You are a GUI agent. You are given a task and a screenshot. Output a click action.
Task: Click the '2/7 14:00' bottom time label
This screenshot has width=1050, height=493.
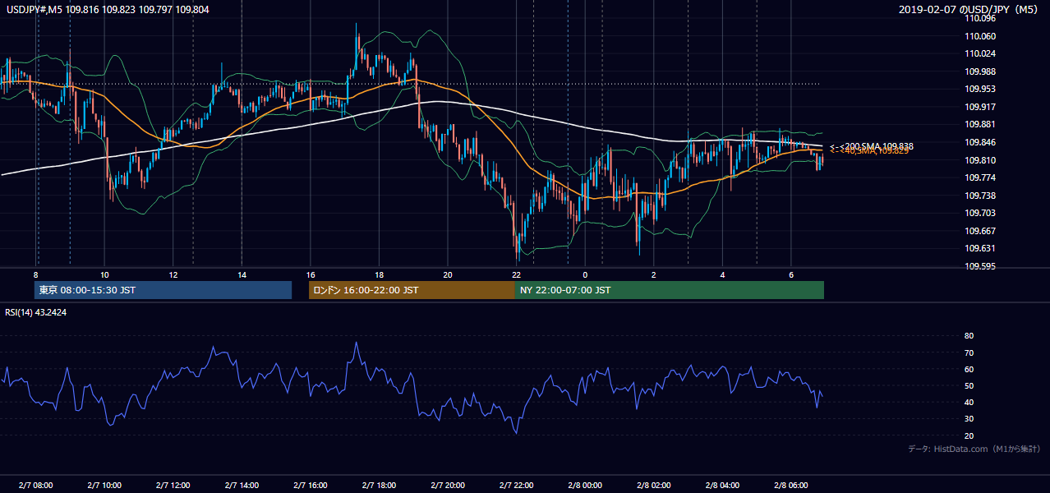(242, 486)
